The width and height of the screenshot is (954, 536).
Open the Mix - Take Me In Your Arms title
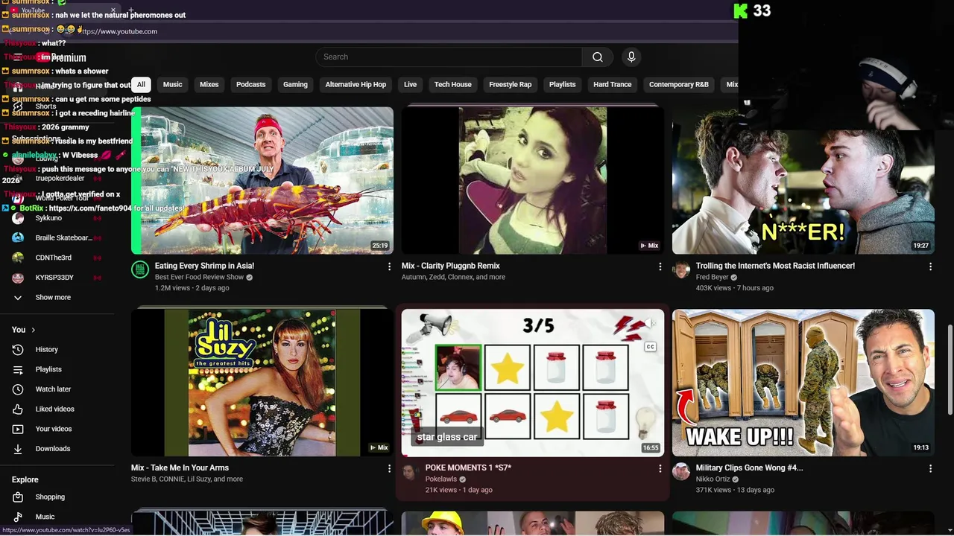180,468
